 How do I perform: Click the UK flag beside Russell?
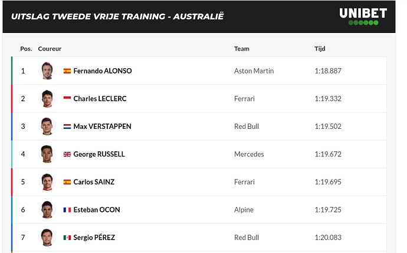pos(67,154)
